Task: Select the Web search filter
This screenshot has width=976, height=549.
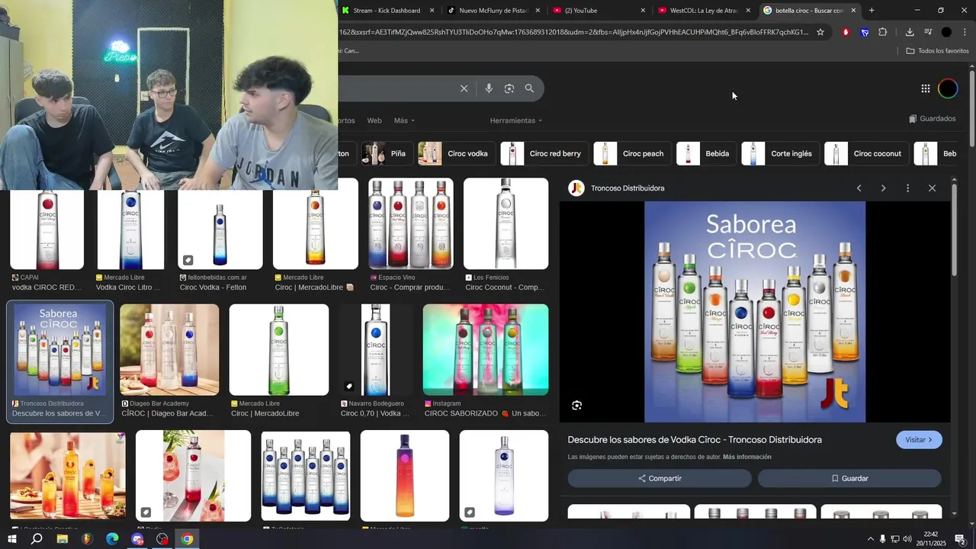Action: (374, 120)
